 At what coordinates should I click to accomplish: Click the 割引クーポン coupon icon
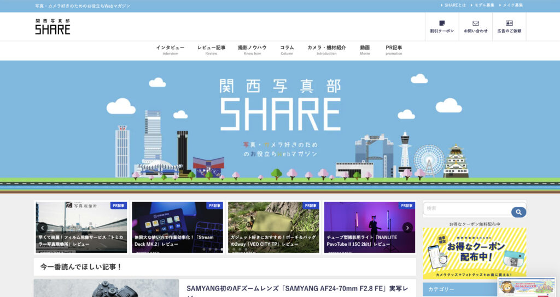click(442, 23)
